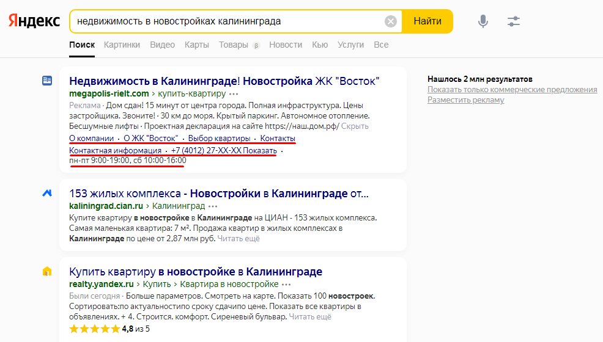
Task: Click the купить-квартиру breadcrumb
Action: 192,93
